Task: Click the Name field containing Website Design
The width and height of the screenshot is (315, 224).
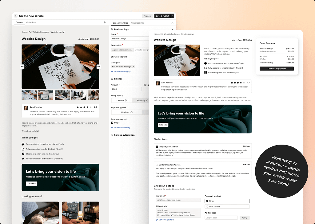Action: pyautogui.click(x=130, y=38)
